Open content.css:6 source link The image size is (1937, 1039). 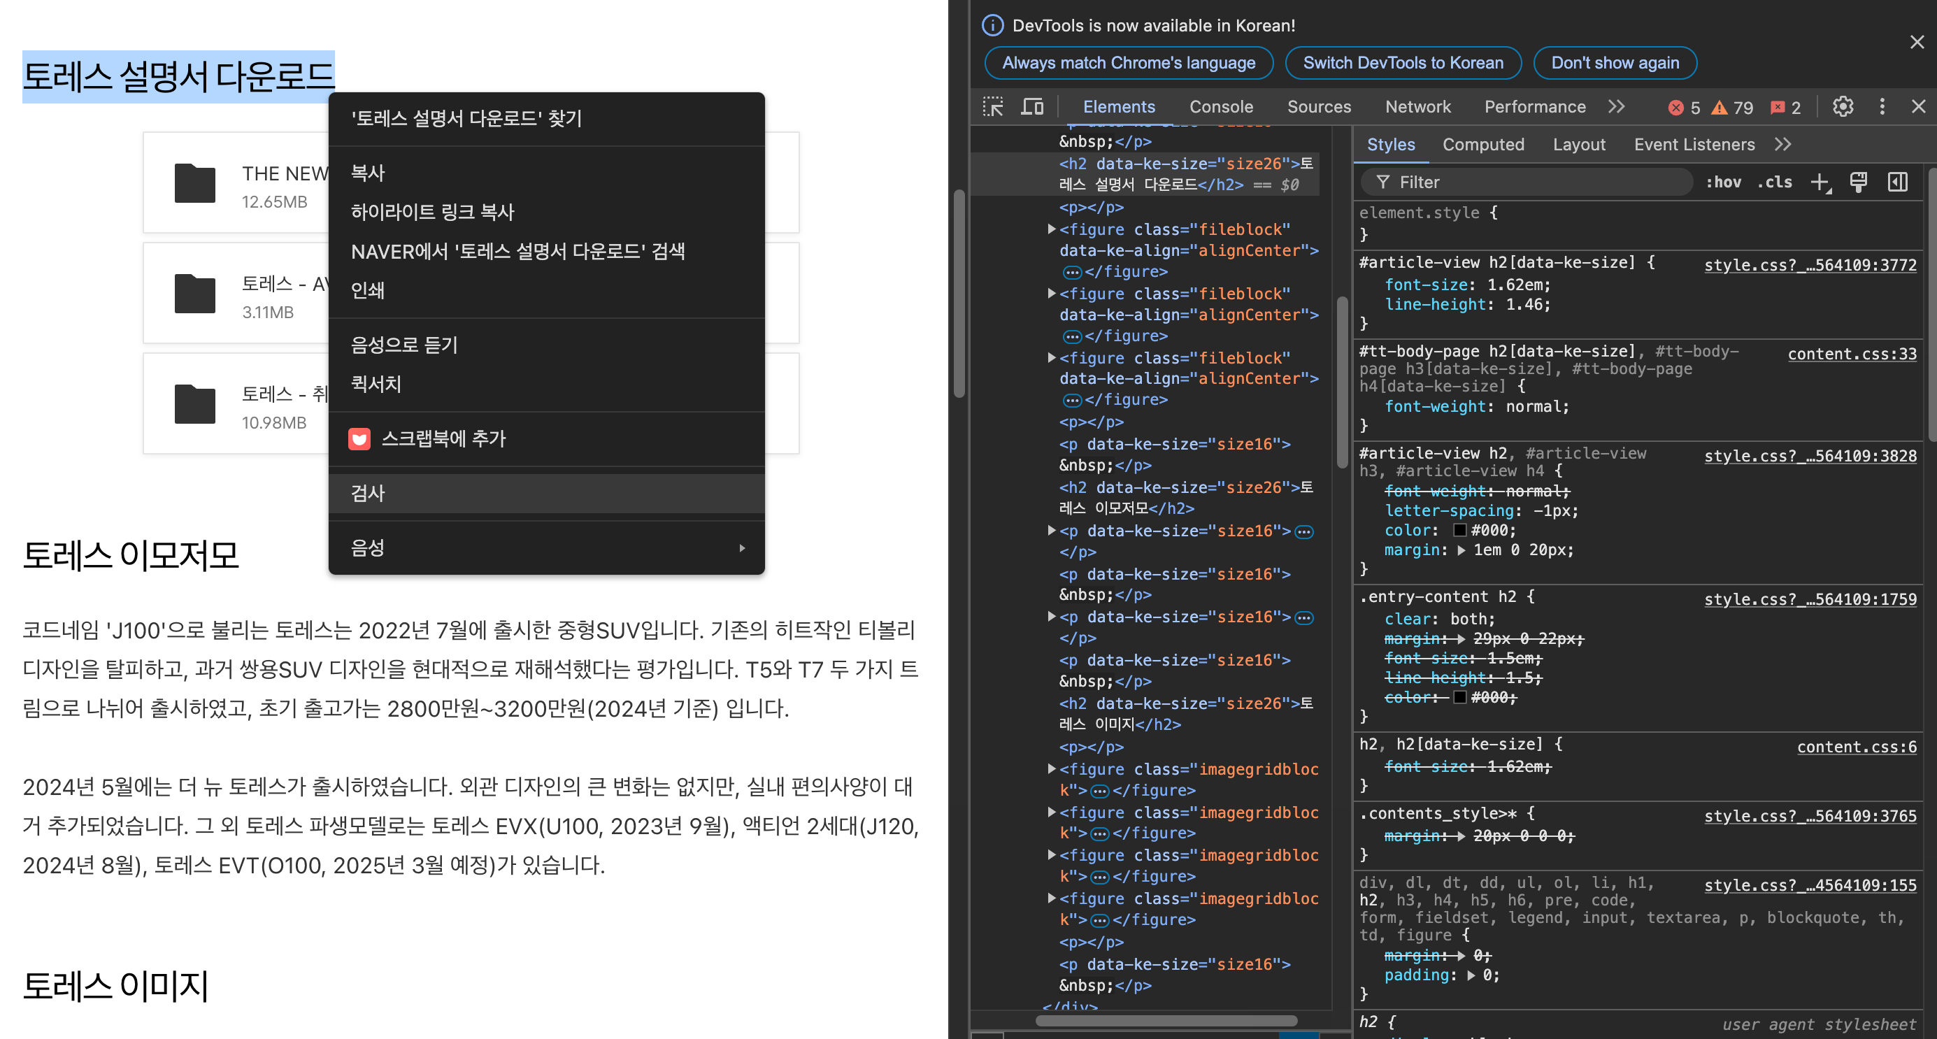(1857, 747)
